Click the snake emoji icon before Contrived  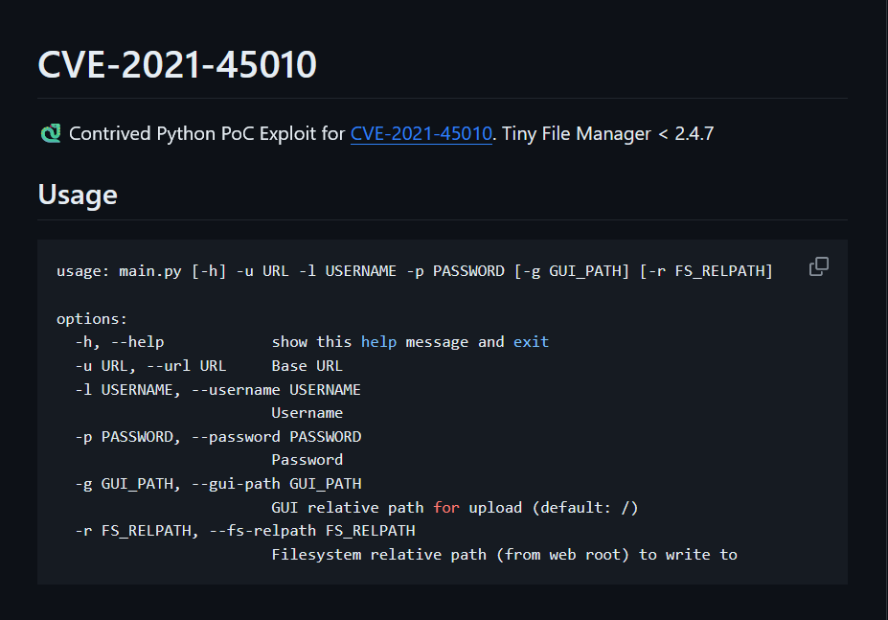(x=51, y=134)
